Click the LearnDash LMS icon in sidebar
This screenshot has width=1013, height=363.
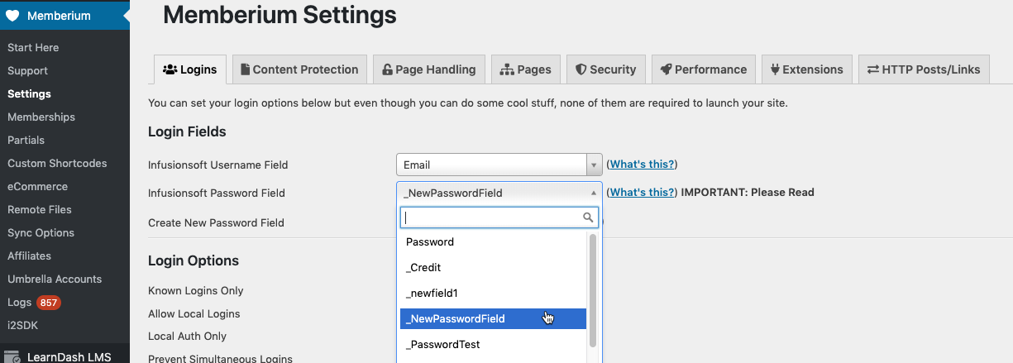click(12, 357)
